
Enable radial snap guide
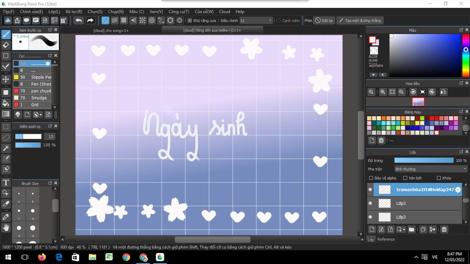[142, 20]
